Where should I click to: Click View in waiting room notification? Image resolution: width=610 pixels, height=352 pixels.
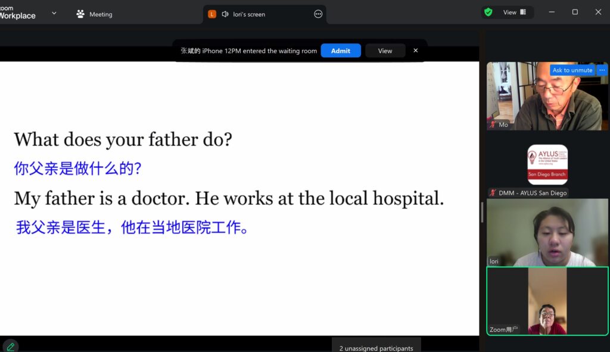click(x=385, y=51)
